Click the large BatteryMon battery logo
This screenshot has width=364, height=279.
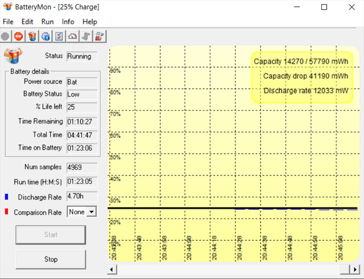pos(13,55)
